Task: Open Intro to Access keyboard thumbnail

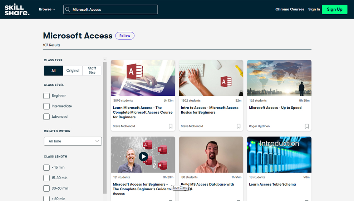Action: (211, 78)
